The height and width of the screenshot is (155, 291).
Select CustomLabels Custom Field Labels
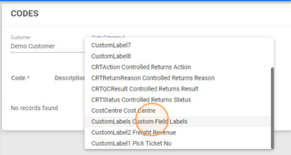(x=139, y=121)
